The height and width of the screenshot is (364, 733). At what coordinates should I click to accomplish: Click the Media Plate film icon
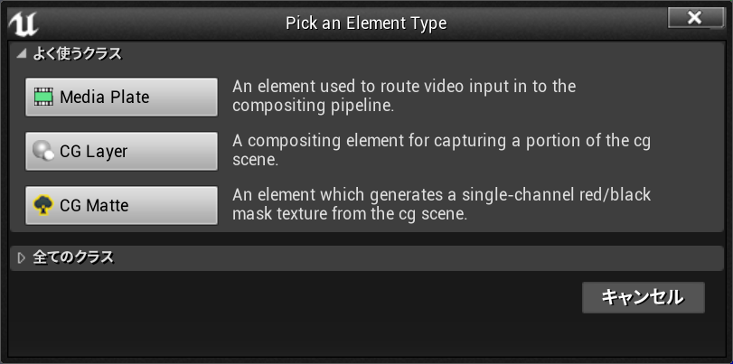coord(43,97)
